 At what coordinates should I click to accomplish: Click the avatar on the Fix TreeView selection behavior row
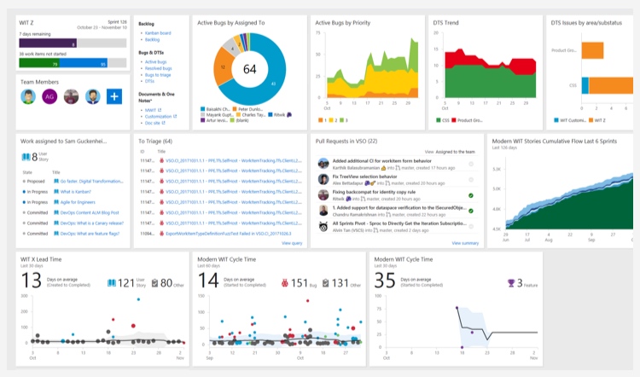tap(323, 179)
